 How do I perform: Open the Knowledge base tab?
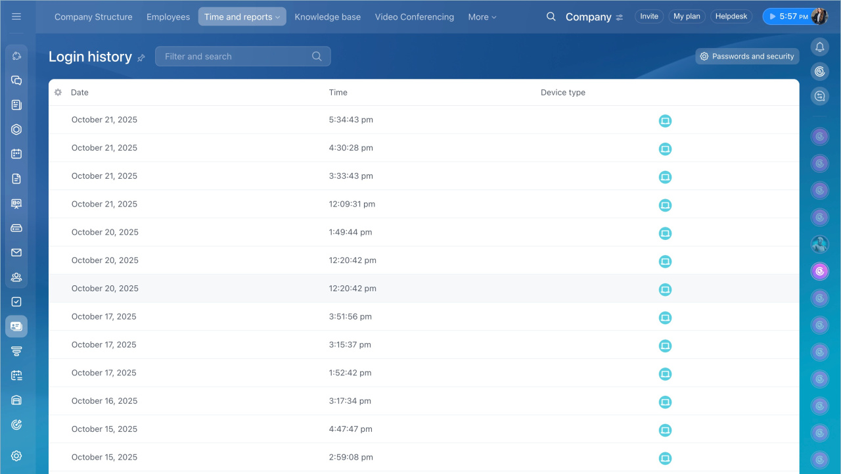[x=327, y=17]
